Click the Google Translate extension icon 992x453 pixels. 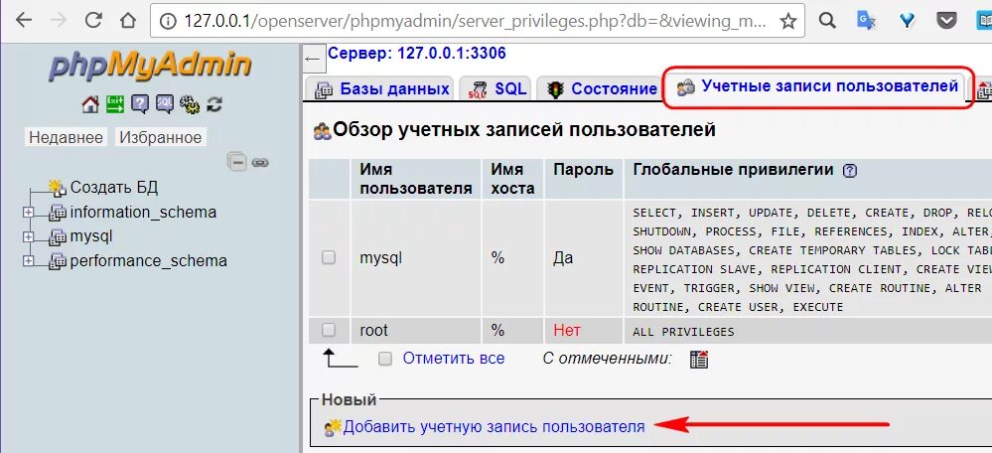(x=866, y=21)
